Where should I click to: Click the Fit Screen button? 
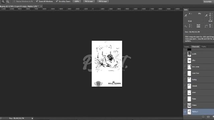point(89,1)
